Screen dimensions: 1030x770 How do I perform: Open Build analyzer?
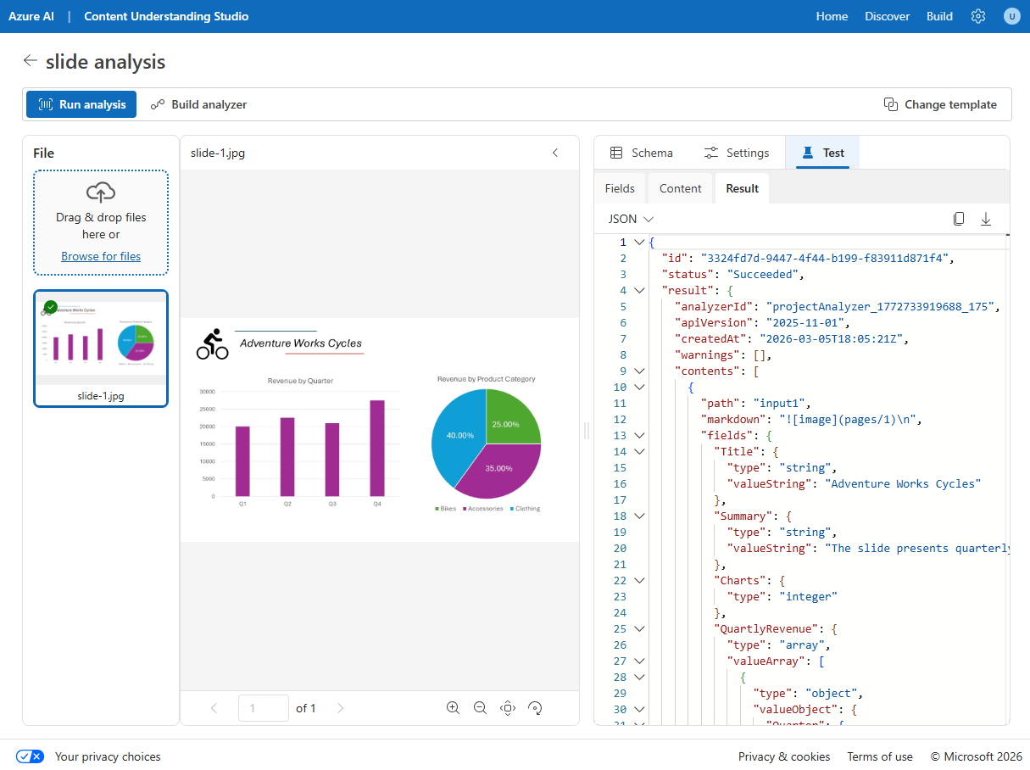pyautogui.click(x=198, y=104)
